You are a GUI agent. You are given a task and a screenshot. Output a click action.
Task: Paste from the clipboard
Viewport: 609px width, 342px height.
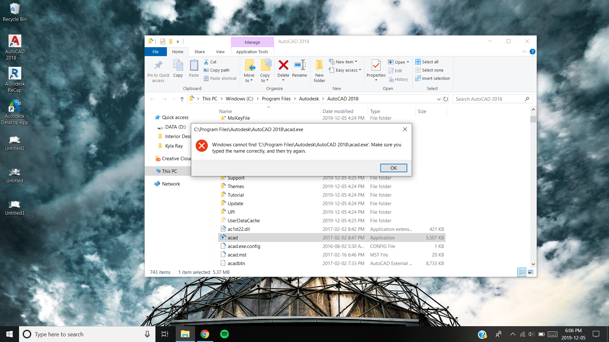click(x=193, y=70)
